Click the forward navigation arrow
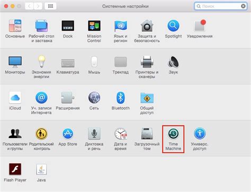Screen dimensions: 251x192 pyautogui.click(x=38, y=6)
